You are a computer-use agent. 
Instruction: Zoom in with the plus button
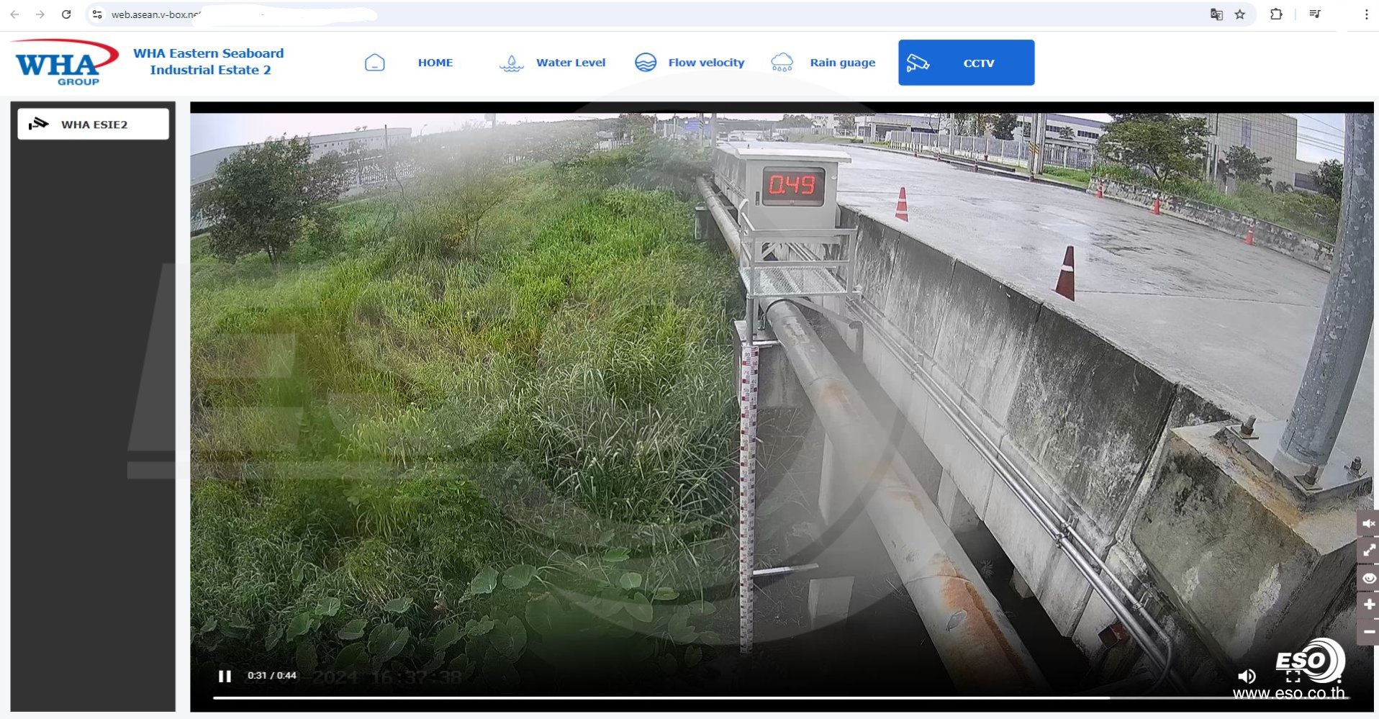[x=1368, y=605]
